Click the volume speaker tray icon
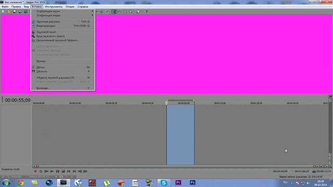This screenshot has height=187, width=333. tap(308, 183)
